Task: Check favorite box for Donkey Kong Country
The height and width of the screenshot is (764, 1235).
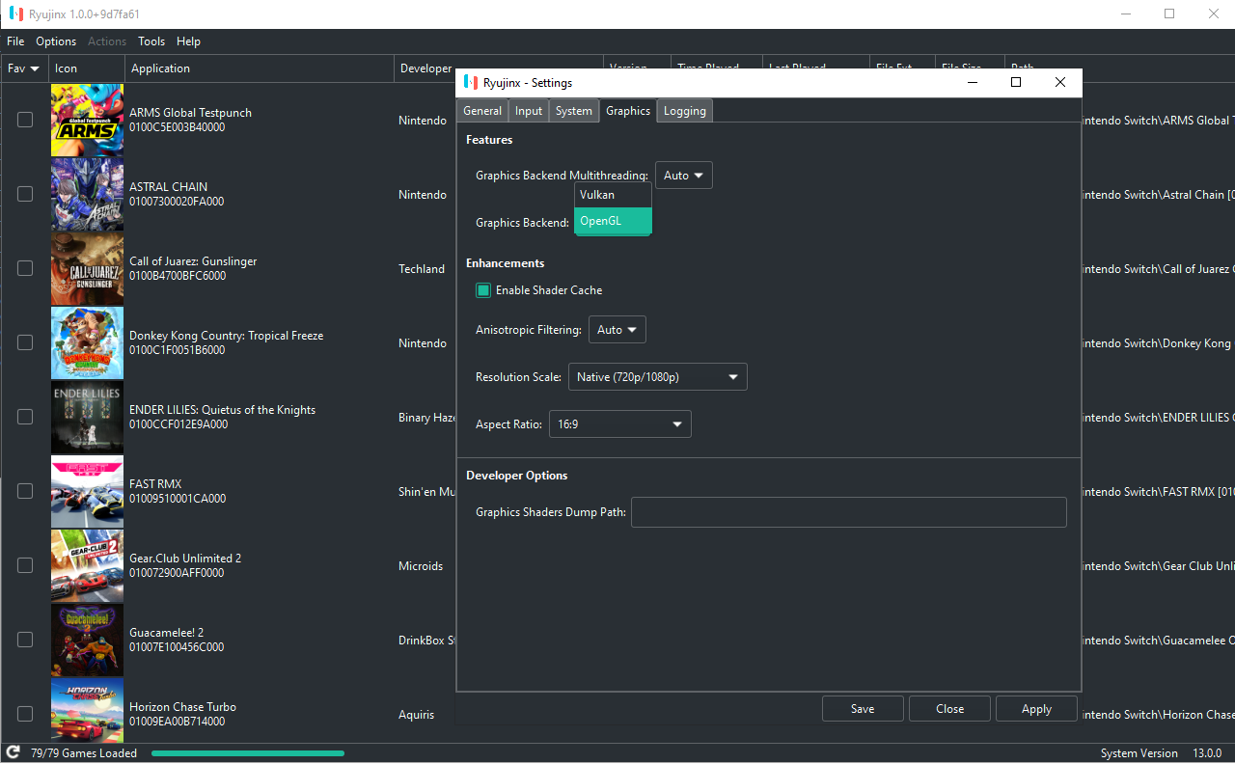Action: (x=25, y=342)
